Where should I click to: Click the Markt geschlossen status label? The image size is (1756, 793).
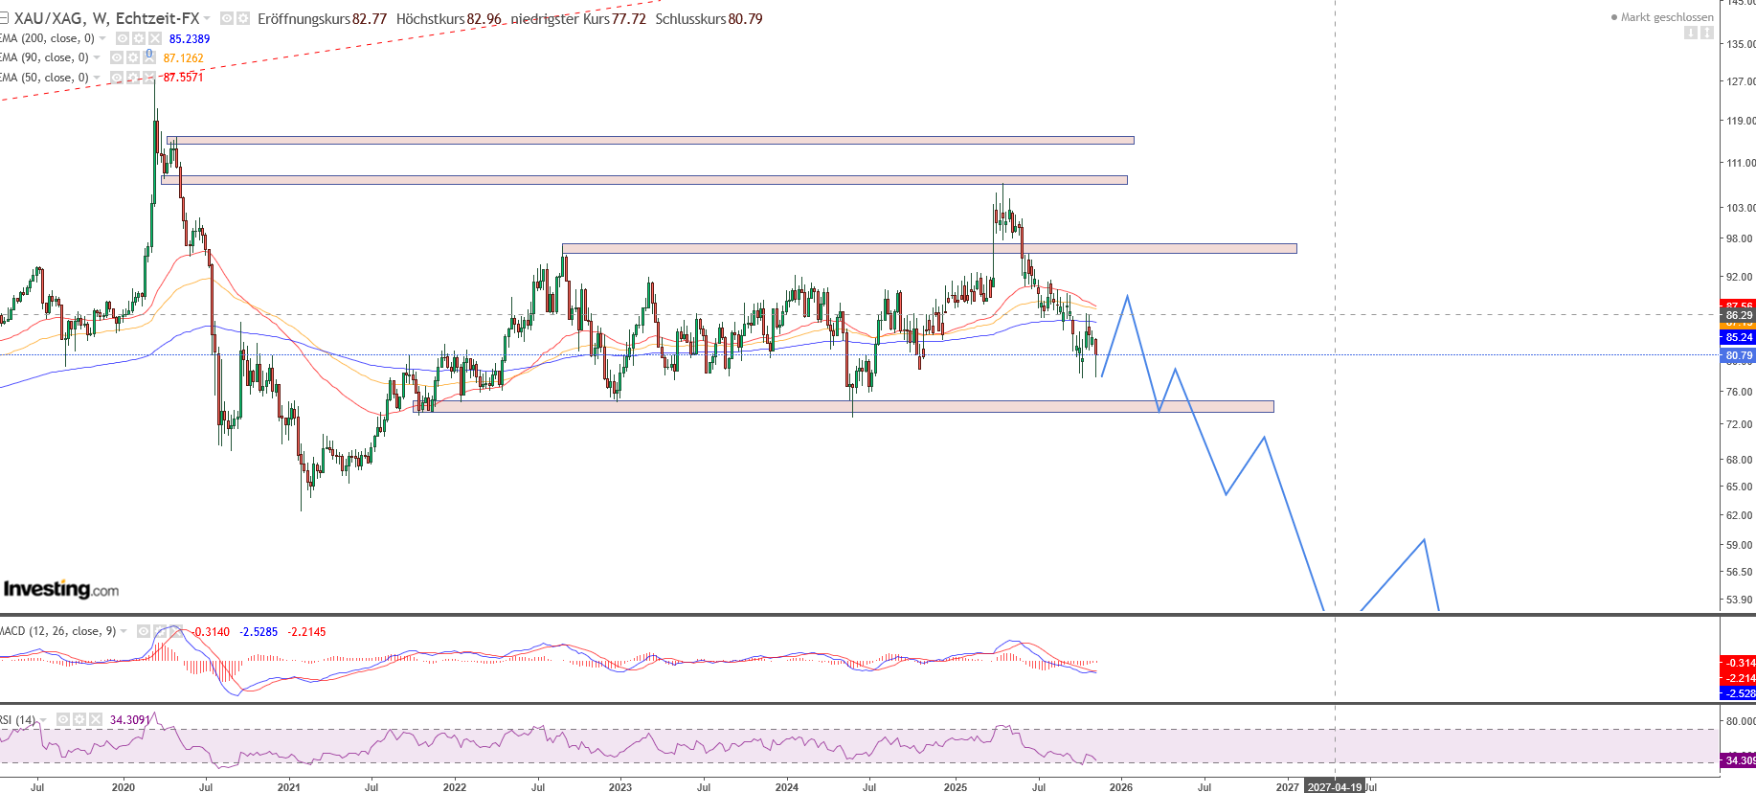(1666, 17)
